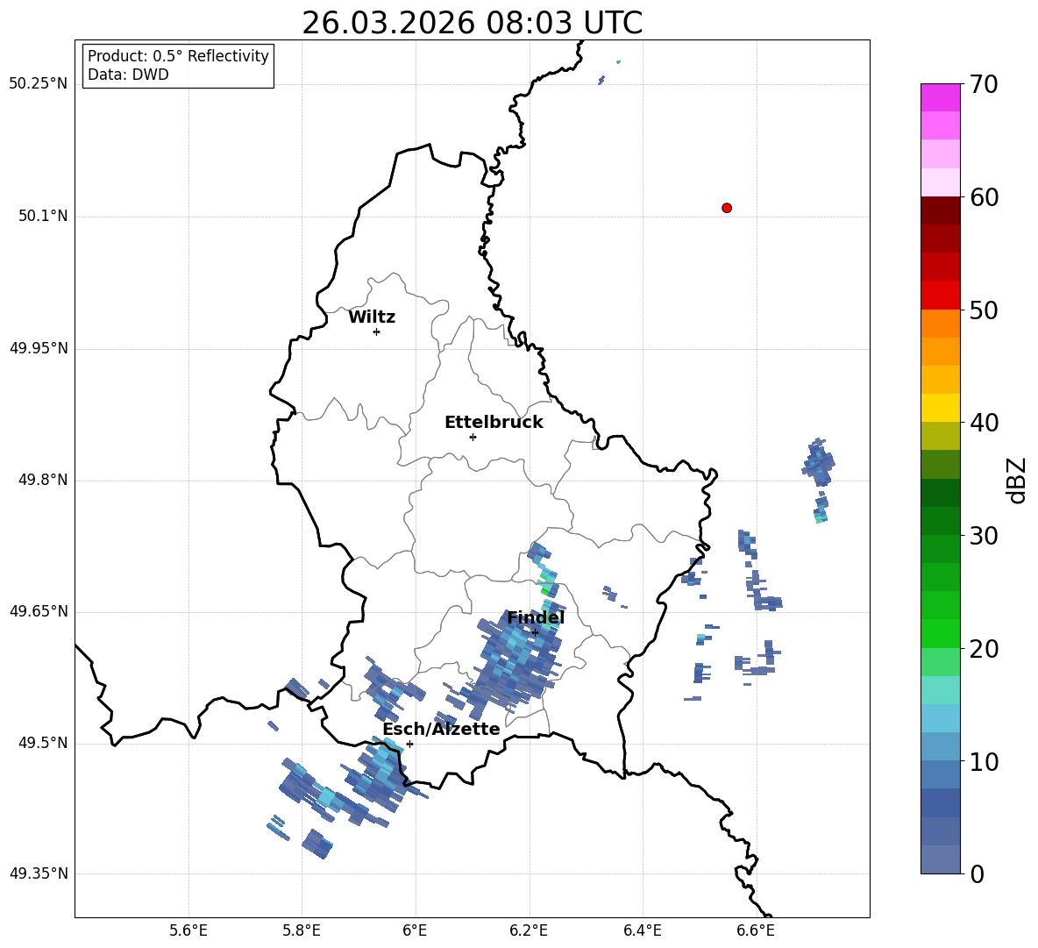Click the 6.6°E longitude label
This screenshot has width=1038, height=948.
click(756, 930)
